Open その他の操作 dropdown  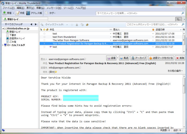click(175, 71)
